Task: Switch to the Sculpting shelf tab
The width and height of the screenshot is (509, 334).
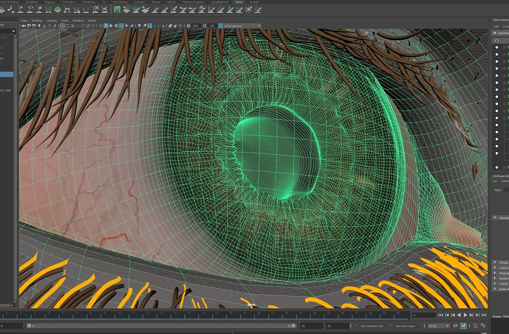Action: tap(31, 2)
